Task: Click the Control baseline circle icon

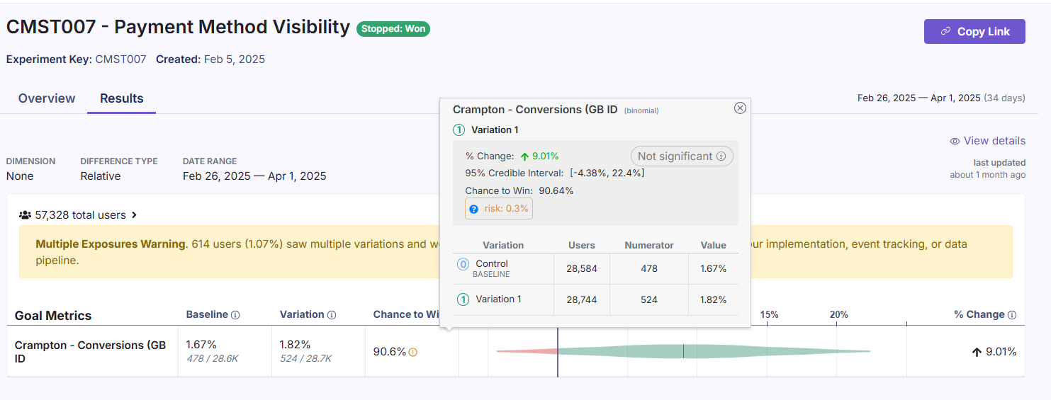Action: coord(463,264)
